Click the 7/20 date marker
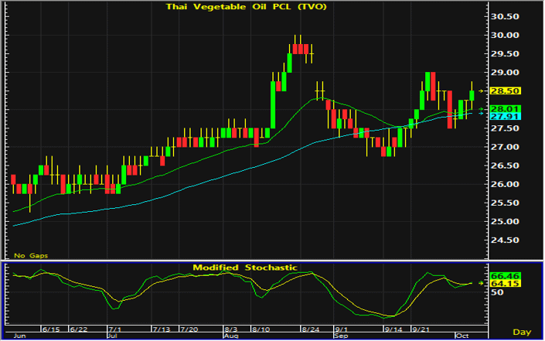 (x=189, y=329)
